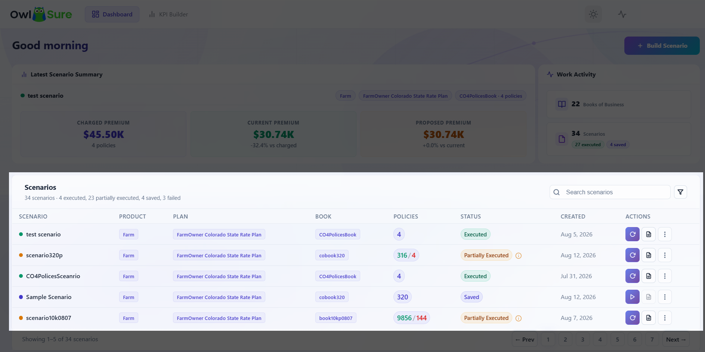Viewport: 705px width, 352px height.
Task: Click the Search scenarios field
Action: (x=610, y=192)
